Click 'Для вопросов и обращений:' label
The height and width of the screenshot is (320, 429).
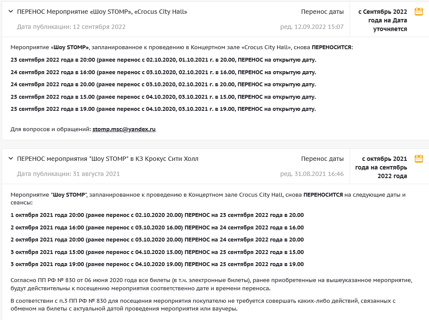(x=50, y=129)
